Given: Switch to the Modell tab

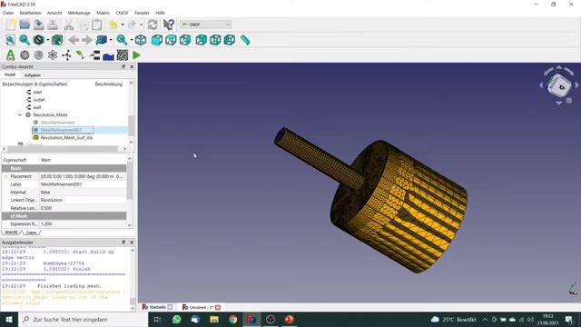Looking at the screenshot, I should click(x=10, y=74).
